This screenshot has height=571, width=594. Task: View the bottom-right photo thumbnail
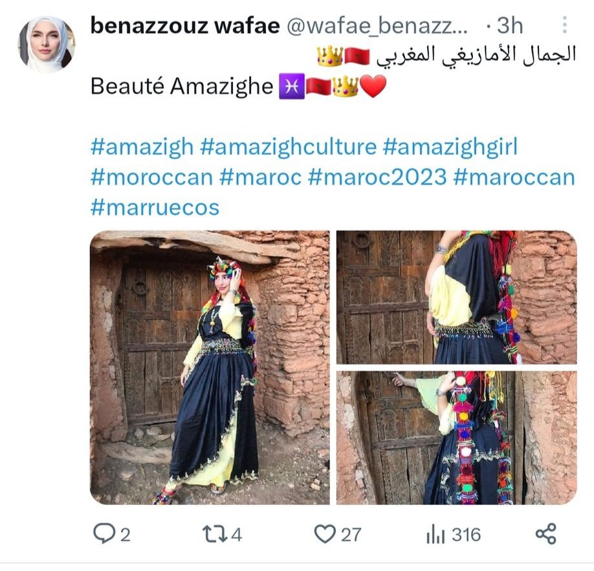(456, 438)
